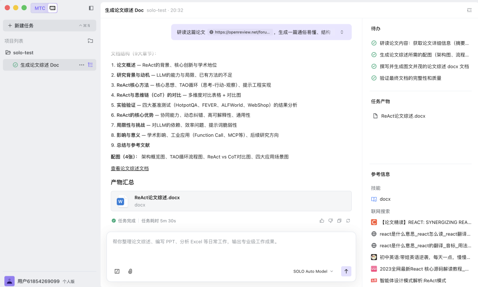This screenshot has width=478, height=287.
Task: Click the 新建任务 button
Action: coord(49,26)
